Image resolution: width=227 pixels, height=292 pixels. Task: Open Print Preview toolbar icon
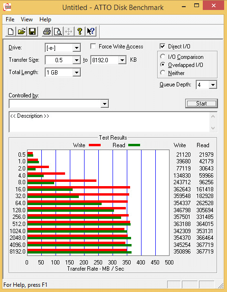tap(58, 31)
